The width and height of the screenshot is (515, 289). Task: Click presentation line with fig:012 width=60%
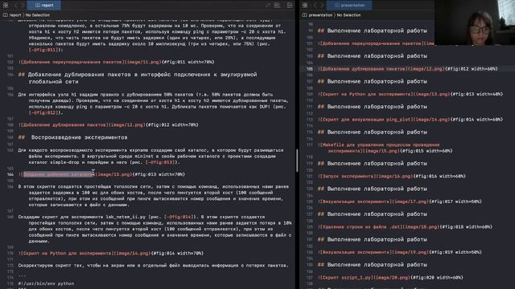(x=408, y=69)
